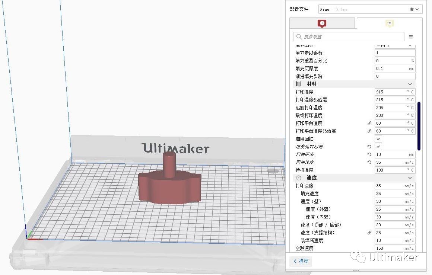Edit the 打印温度 value field
432x275 pixels.
[395, 92]
